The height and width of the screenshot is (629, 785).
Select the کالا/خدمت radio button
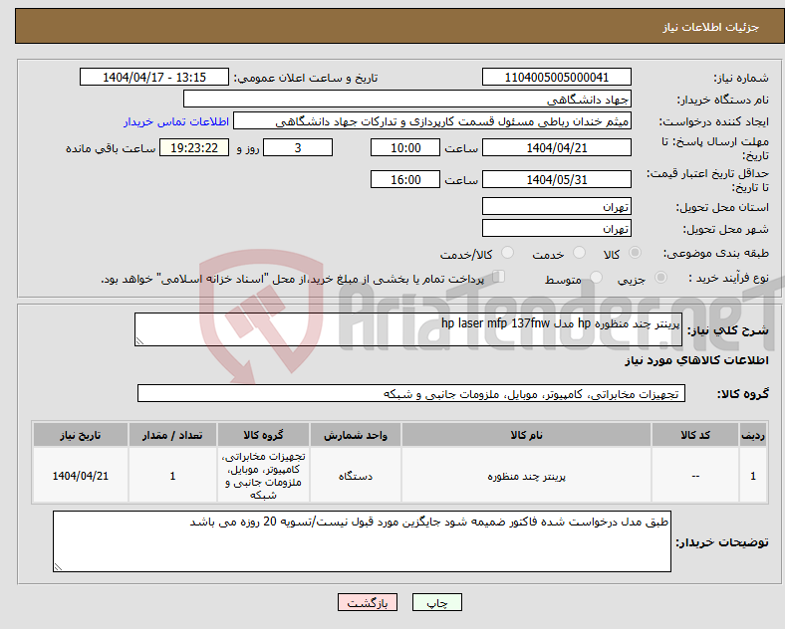click(x=507, y=253)
